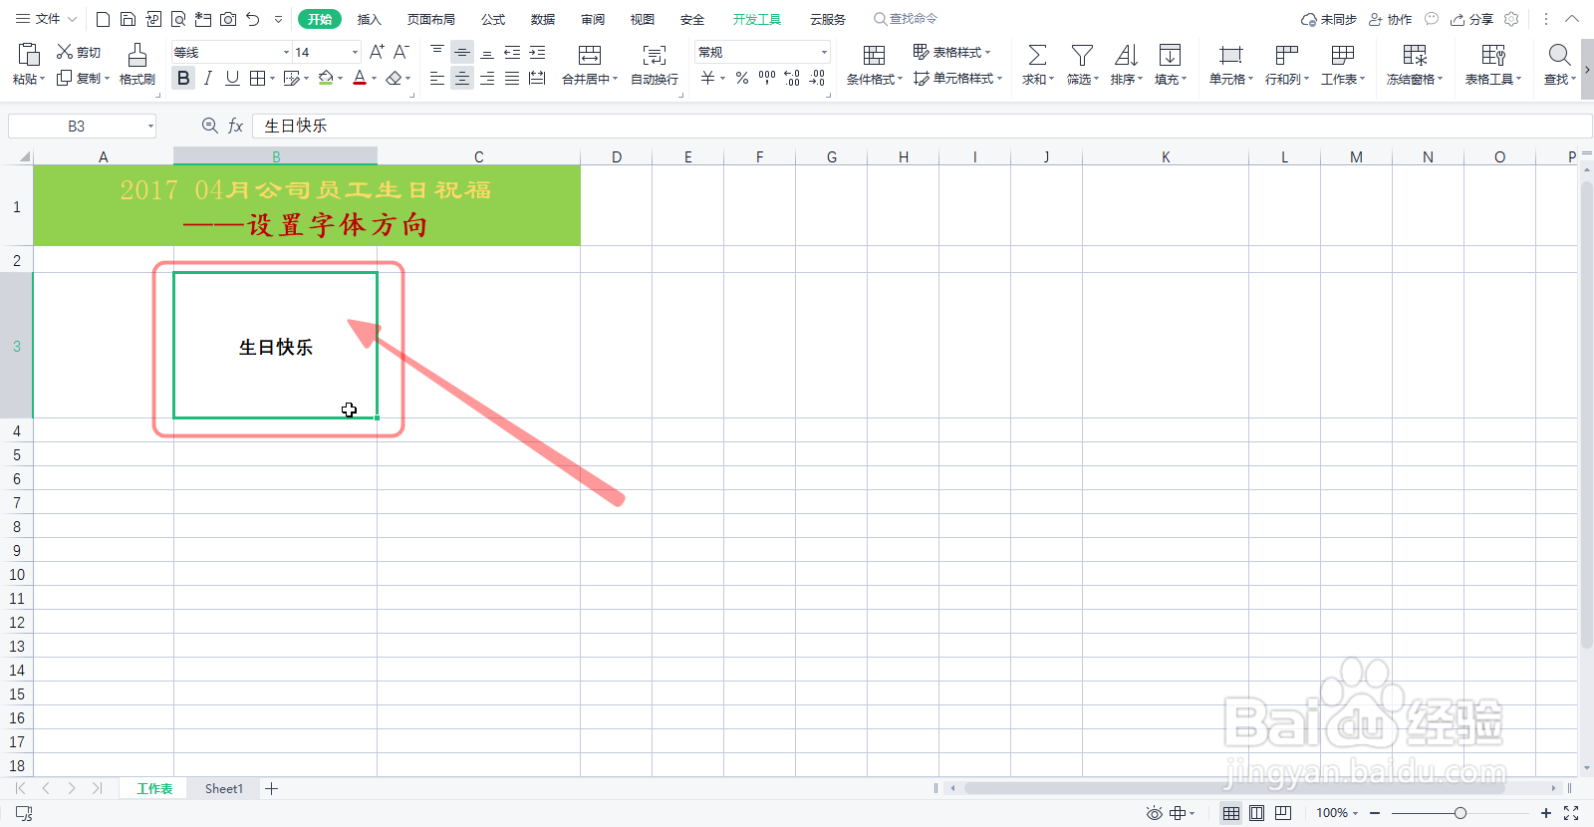This screenshot has width=1594, height=827.
Task: Click the 未同步 (Not synced) button
Action: click(1329, 19)
